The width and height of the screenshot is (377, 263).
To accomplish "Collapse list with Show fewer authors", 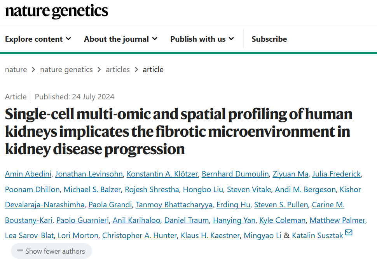I will pos(51,251).
